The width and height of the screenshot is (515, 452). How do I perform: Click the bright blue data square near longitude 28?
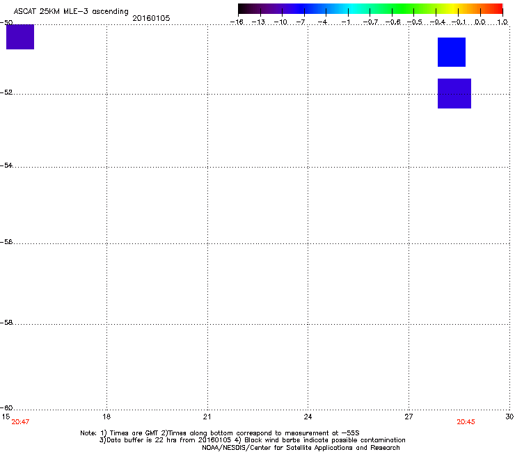click(451, 52)
